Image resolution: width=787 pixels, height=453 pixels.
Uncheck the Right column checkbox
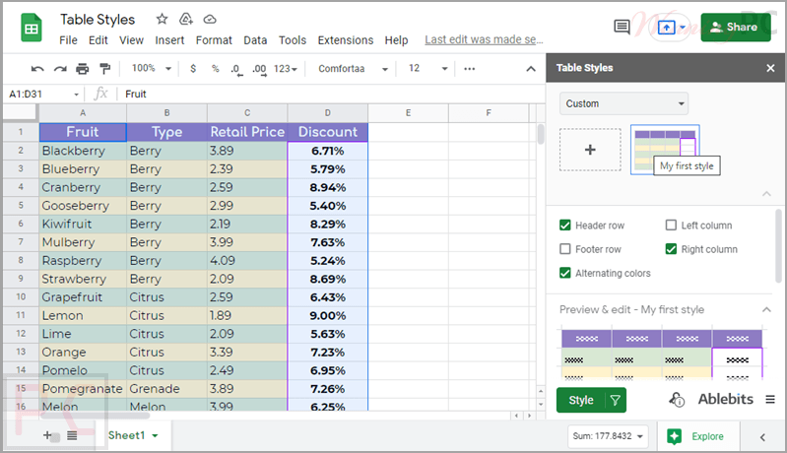point(671,249)
